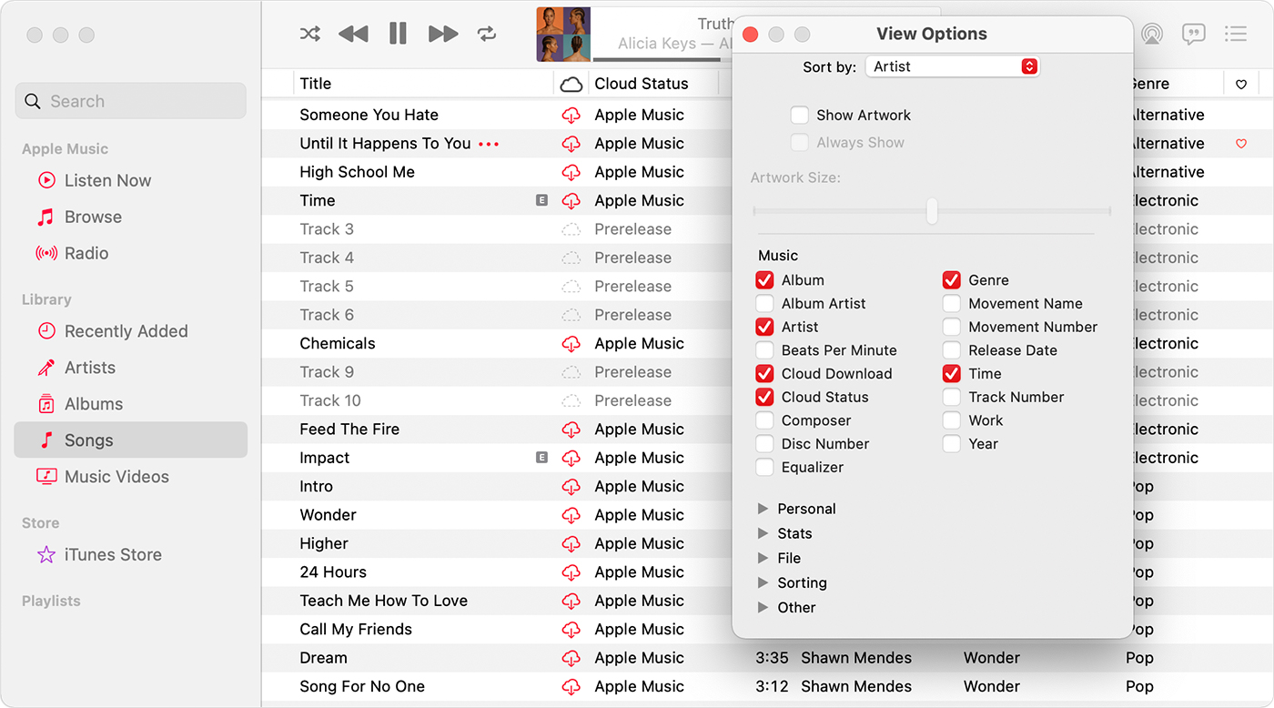The height and width of the screenshot is (708, 1274).
Task: Select the Intro song row
Action: pyautogui.click(x=317, y=487)
